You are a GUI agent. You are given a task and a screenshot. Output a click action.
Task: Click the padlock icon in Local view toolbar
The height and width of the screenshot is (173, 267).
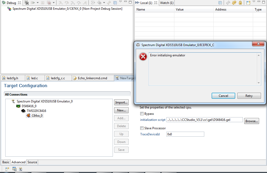click(x=240, y=3)
